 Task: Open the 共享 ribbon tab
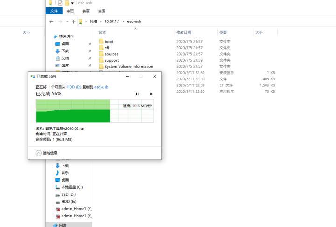point(86,11)
